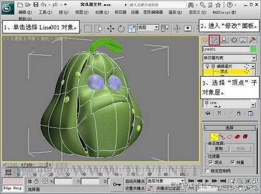Screen dimensions: 261x194
Task: Open the MAXScript(M) menu
Action: (224, 12)
